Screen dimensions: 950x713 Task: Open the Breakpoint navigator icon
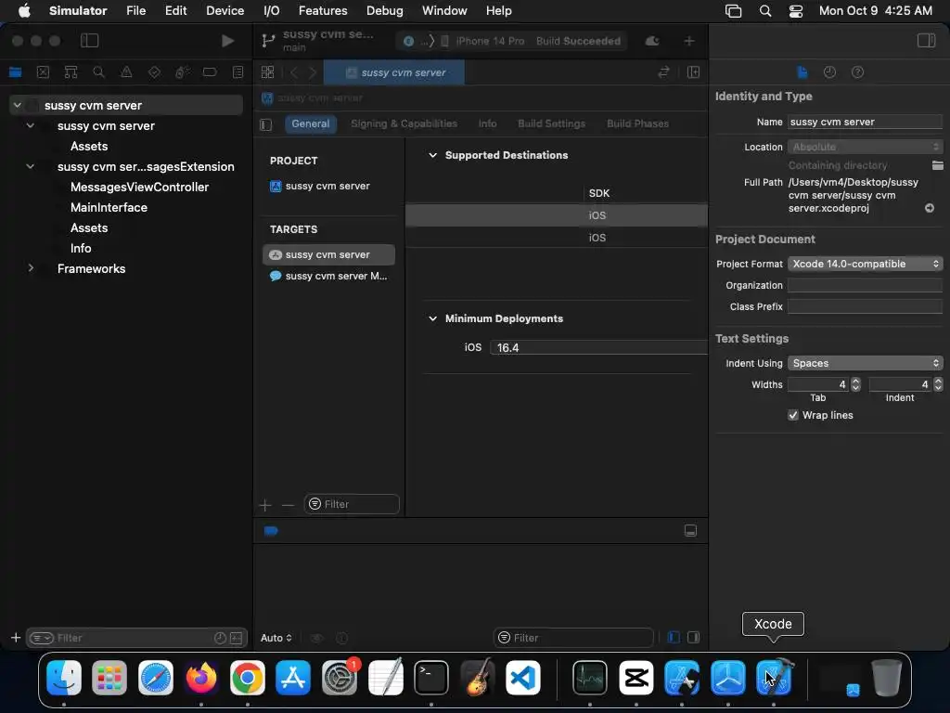pos(210,72)
